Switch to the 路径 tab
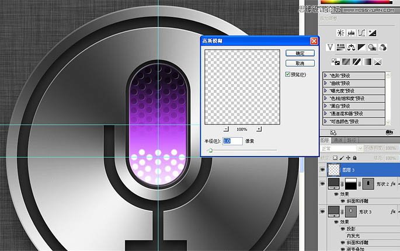 point(352,140)
